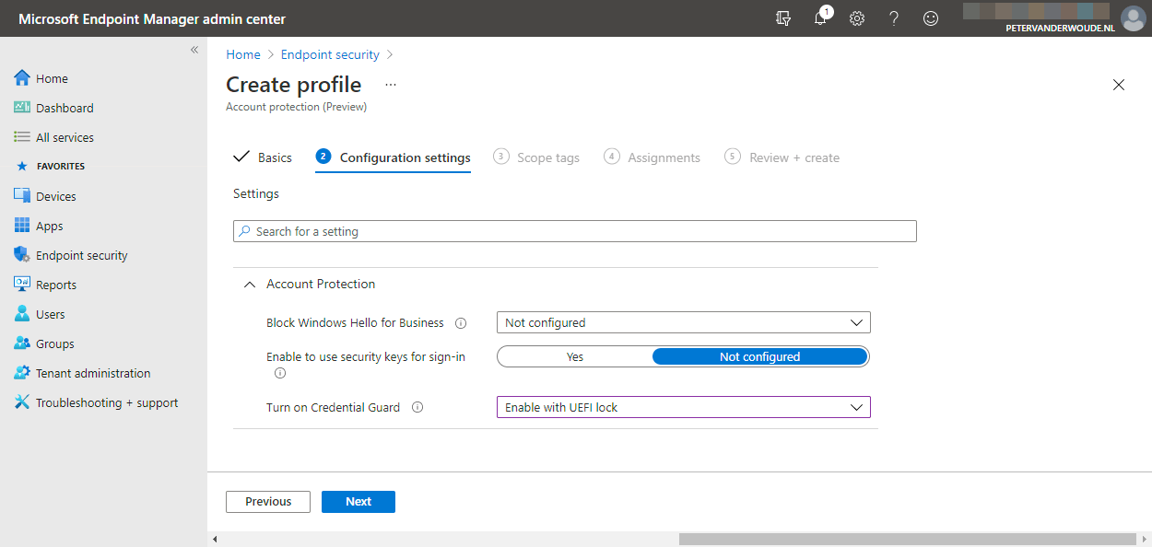Open the Devices section from sidebar
Screen dimensions: 1152x547
coord(56,195)
